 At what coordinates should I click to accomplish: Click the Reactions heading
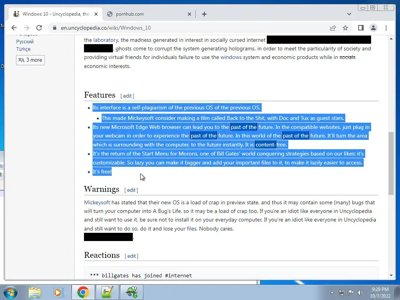[102, 255]
